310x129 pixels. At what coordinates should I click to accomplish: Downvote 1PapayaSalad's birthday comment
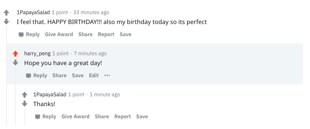[x=6, y=22]
